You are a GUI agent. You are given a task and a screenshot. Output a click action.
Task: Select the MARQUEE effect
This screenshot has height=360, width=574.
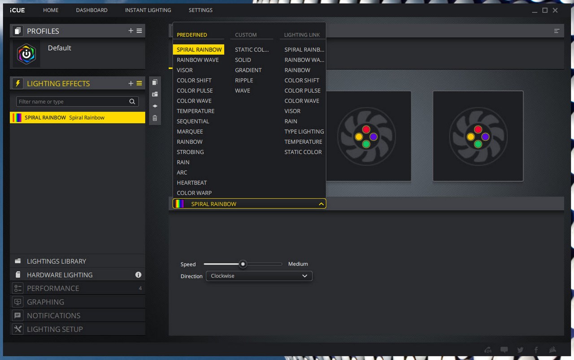190,132
